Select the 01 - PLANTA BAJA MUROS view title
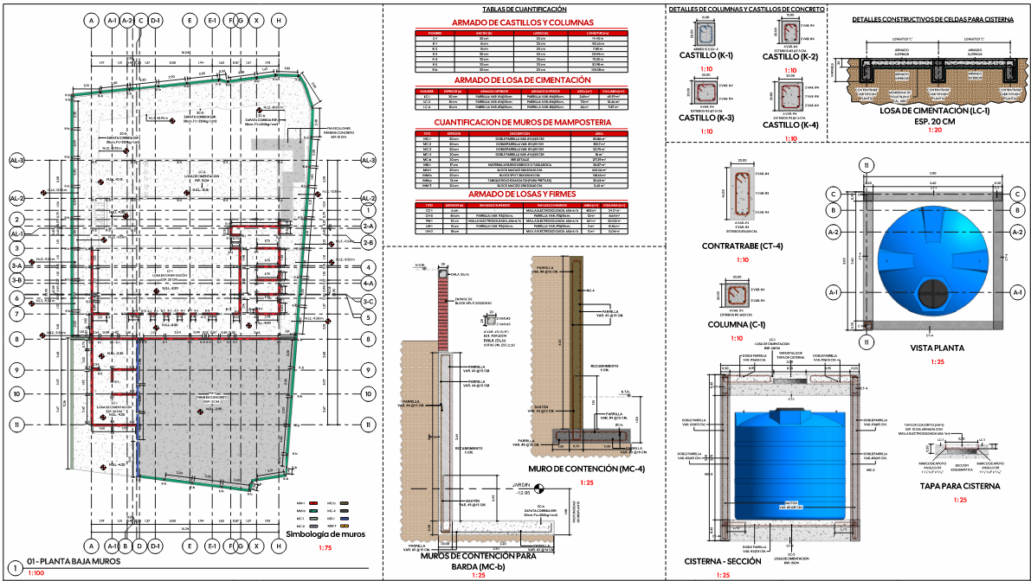Viewport: 1031px width, 581px height. click(74, 562)
